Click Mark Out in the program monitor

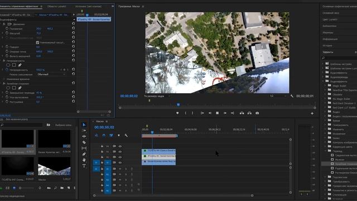tap(192, 113)
